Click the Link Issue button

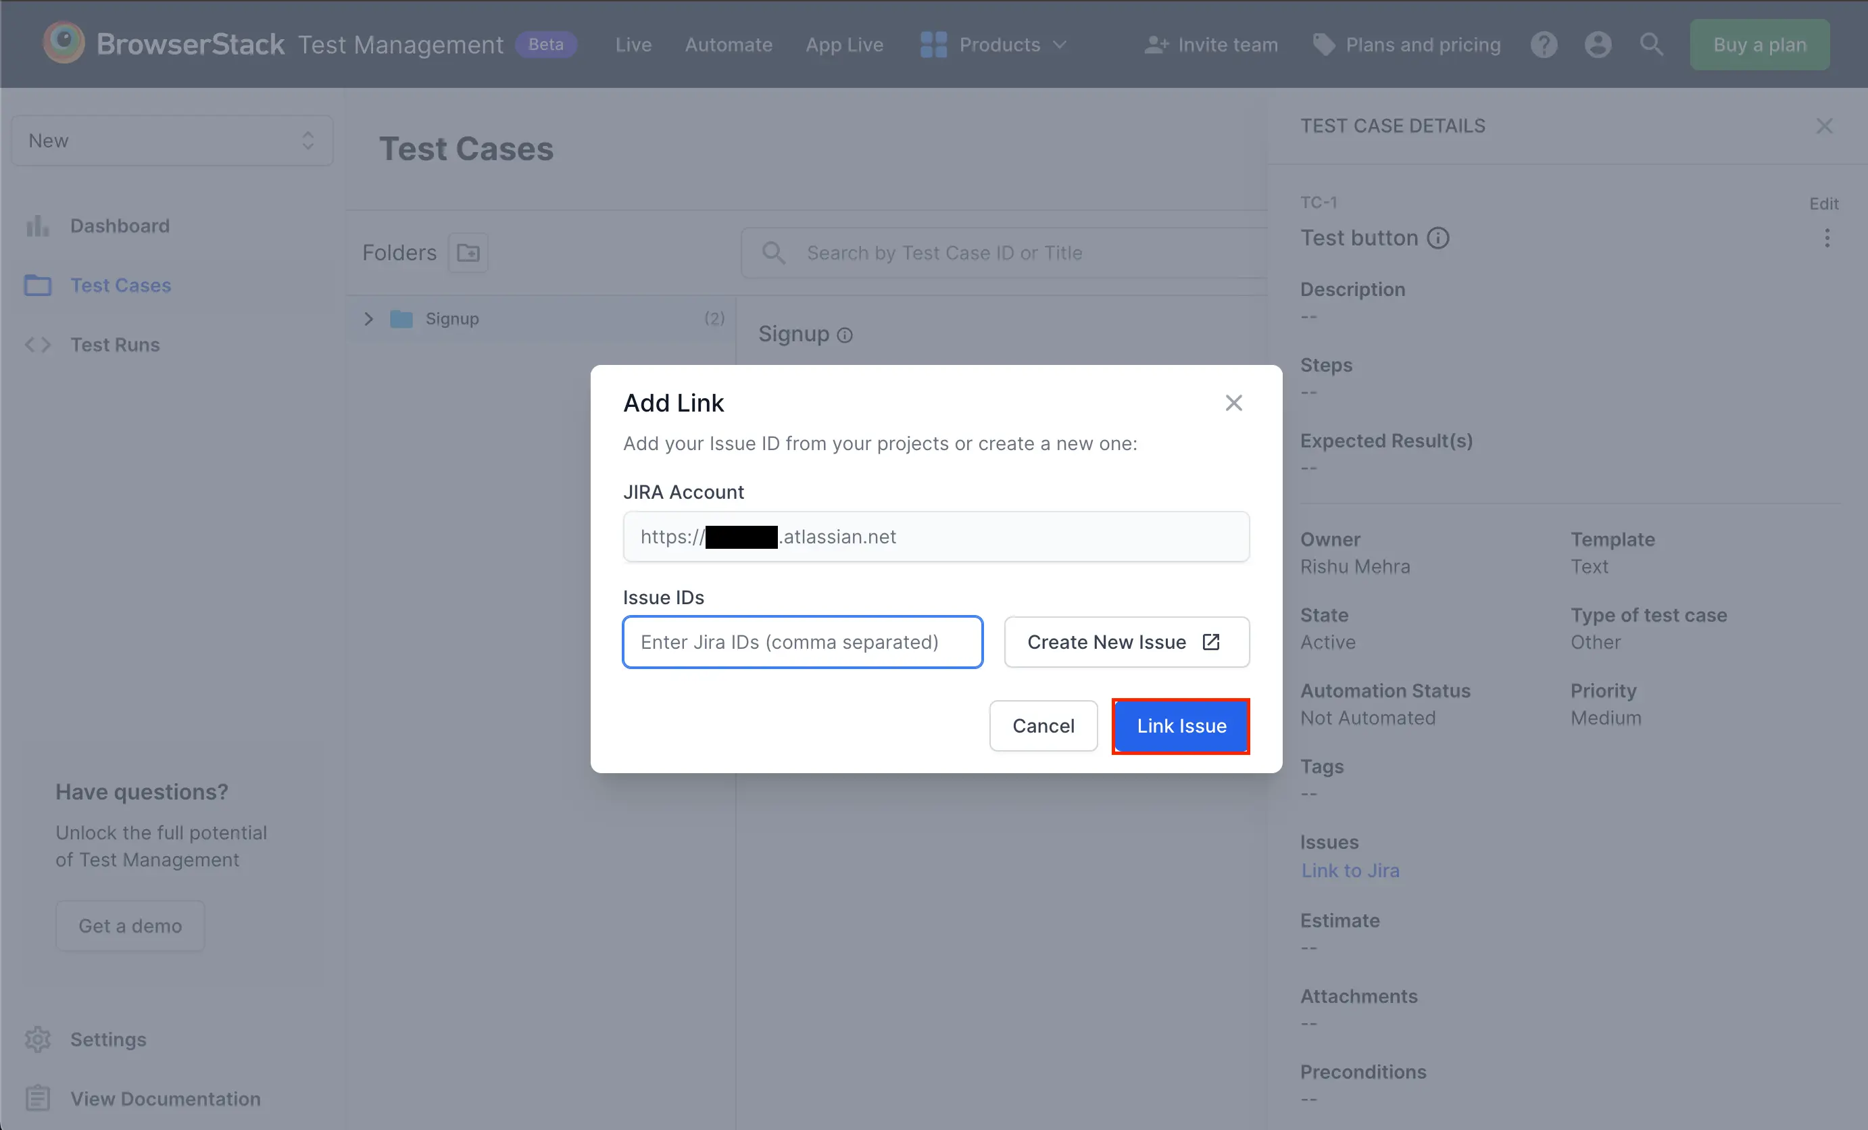[x=1181, y=725]
